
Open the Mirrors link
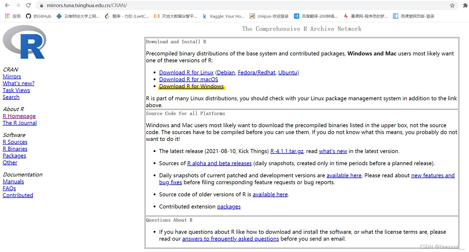(12, 77)
